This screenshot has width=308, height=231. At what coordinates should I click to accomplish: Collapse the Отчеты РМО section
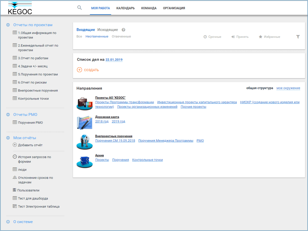pos(8,115)
